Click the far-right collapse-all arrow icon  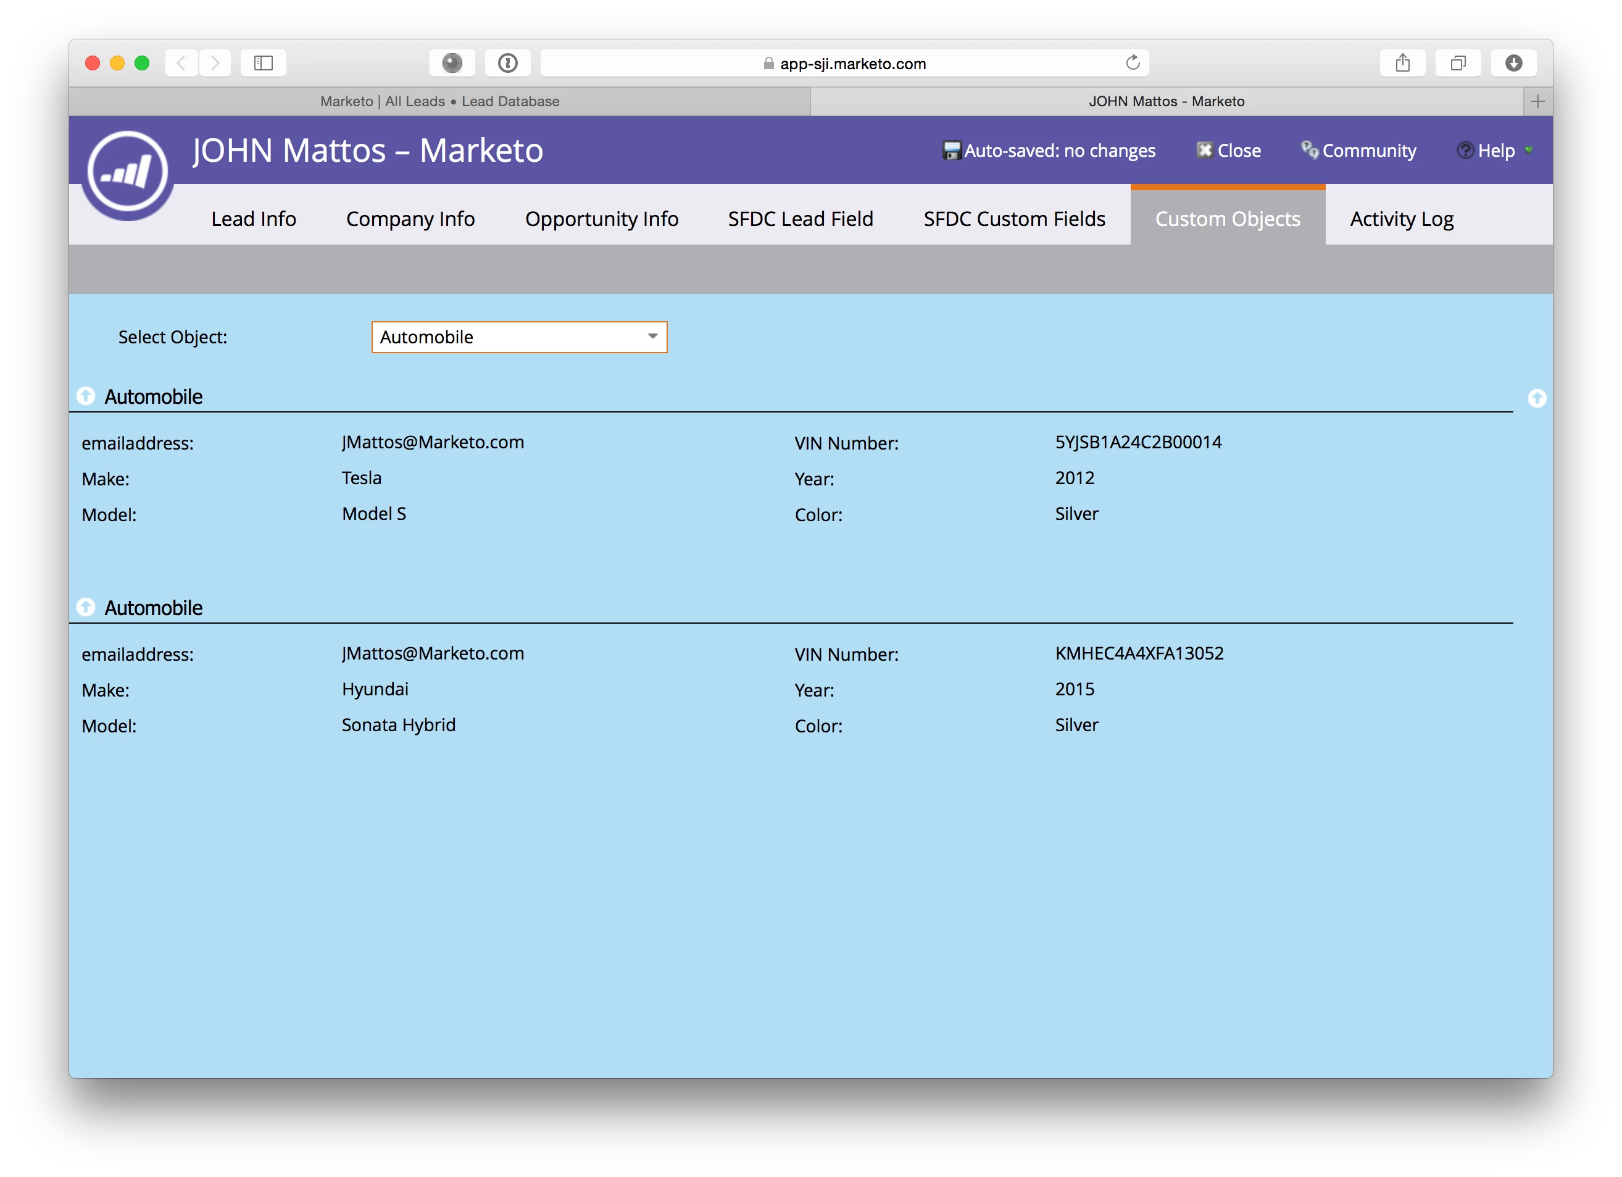coord(1536,398)
